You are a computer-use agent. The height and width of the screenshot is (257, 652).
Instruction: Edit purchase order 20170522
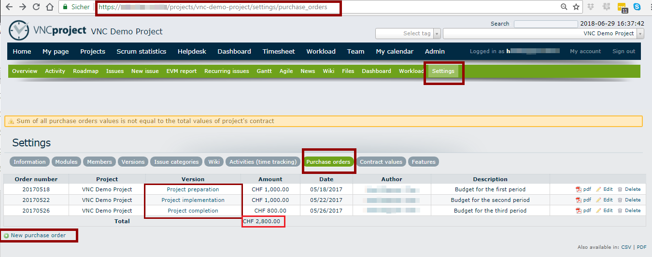(604, 200)
